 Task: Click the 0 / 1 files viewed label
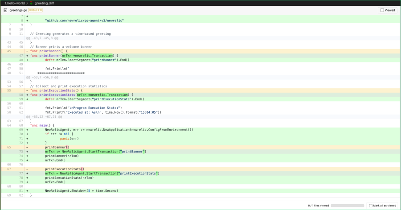pos(318,206)
